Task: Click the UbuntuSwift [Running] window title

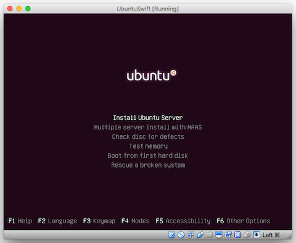Action: pyautogui.click(x=148, y=9)
